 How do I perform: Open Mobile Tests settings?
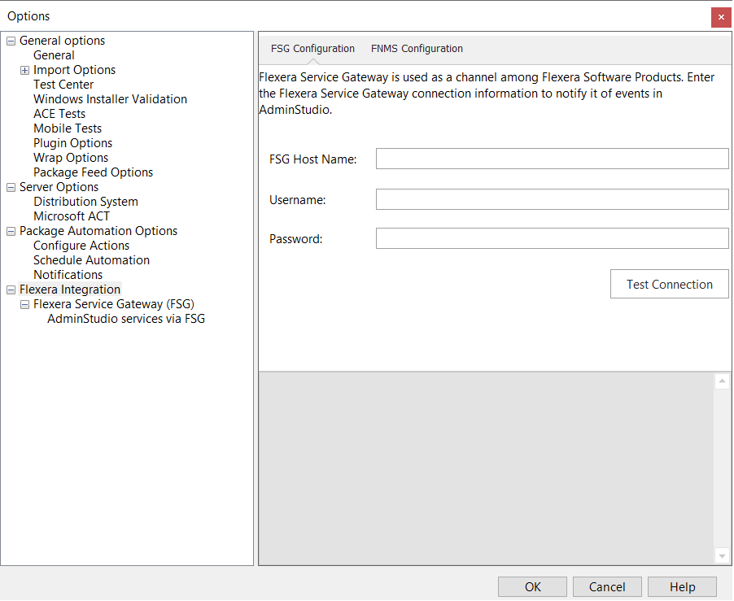point(68,128)
